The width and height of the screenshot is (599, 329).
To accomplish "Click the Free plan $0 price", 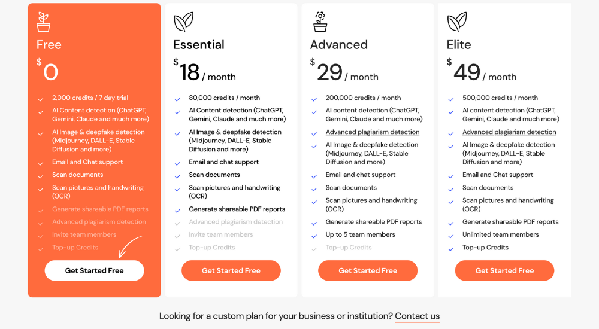I will pyautogui.click(x=47, y=70).
